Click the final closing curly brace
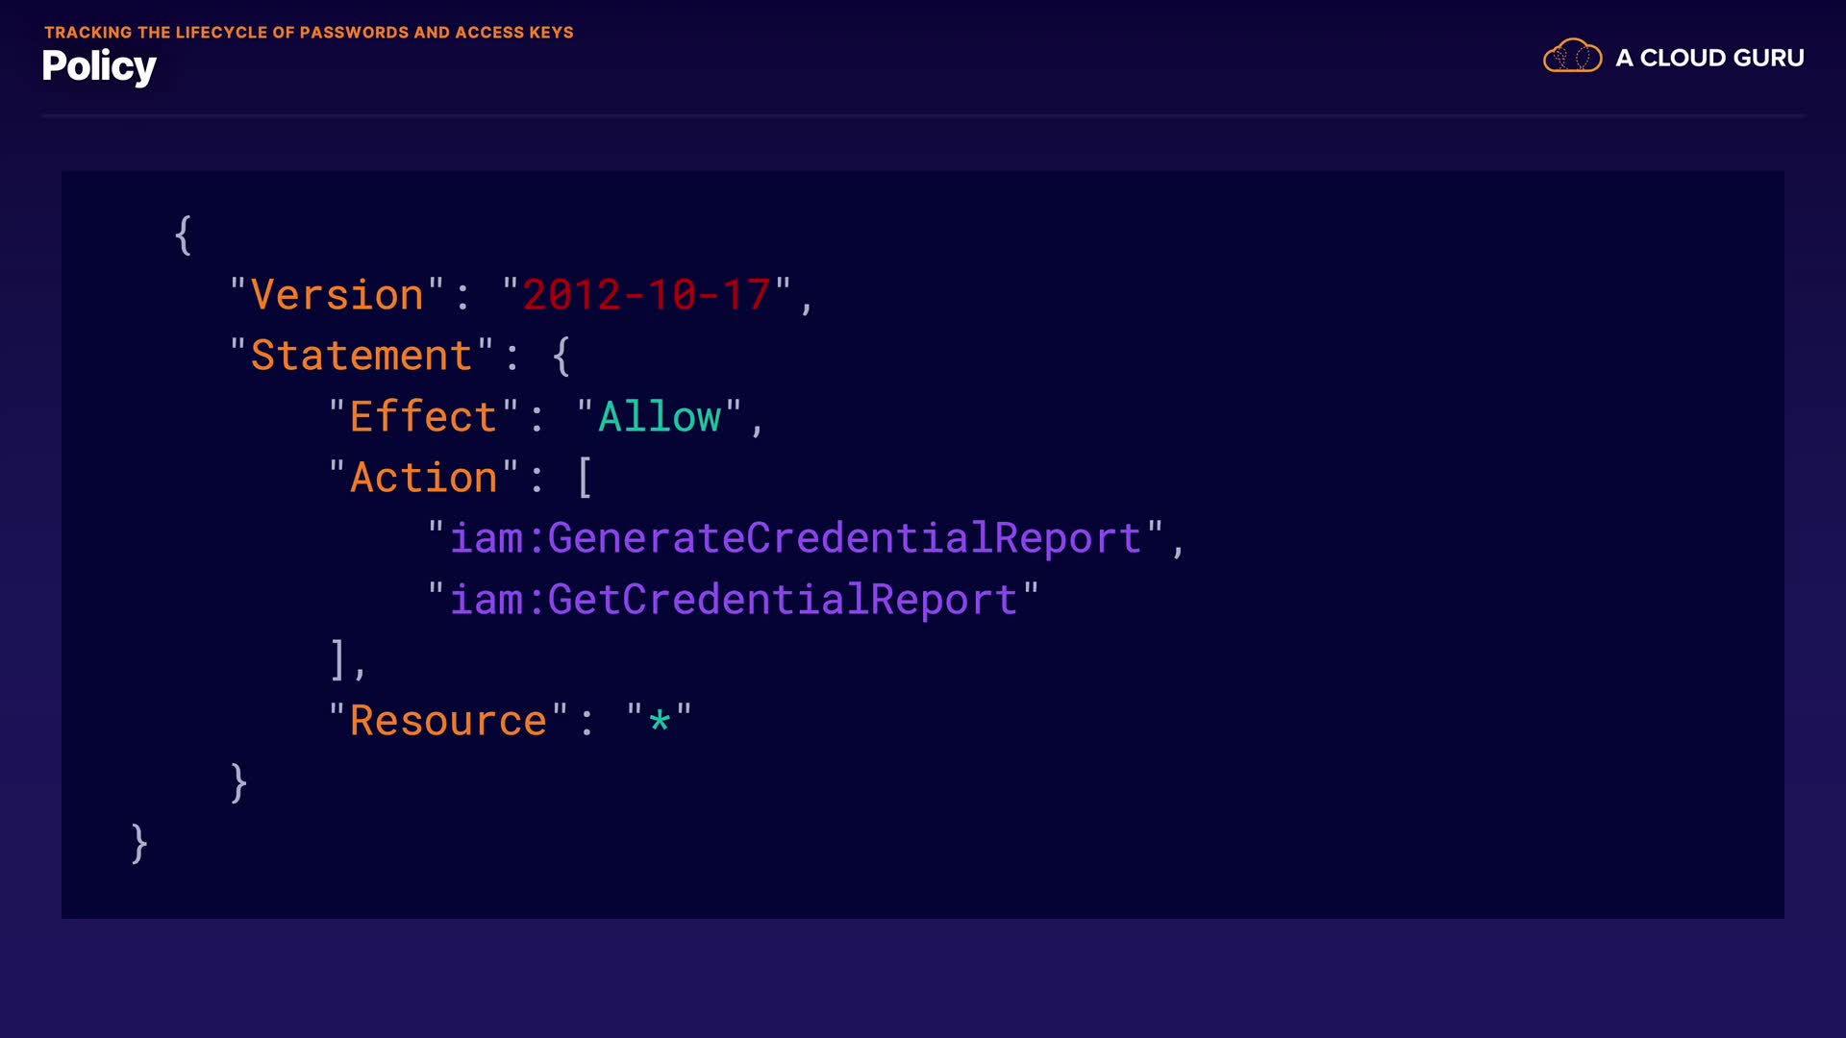This screenshot has width=1846, height=1038. tap(139, 843)
